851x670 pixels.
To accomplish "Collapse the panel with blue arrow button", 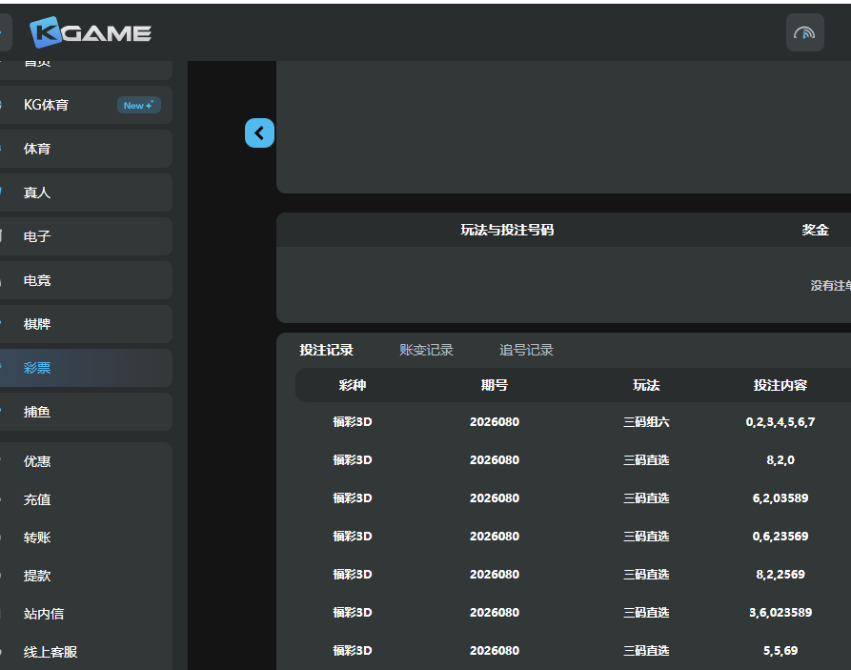I will pos(259,132).
